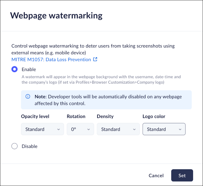Expand the Density dropdown
Viewport: 203px width, 186px height.
118,129
